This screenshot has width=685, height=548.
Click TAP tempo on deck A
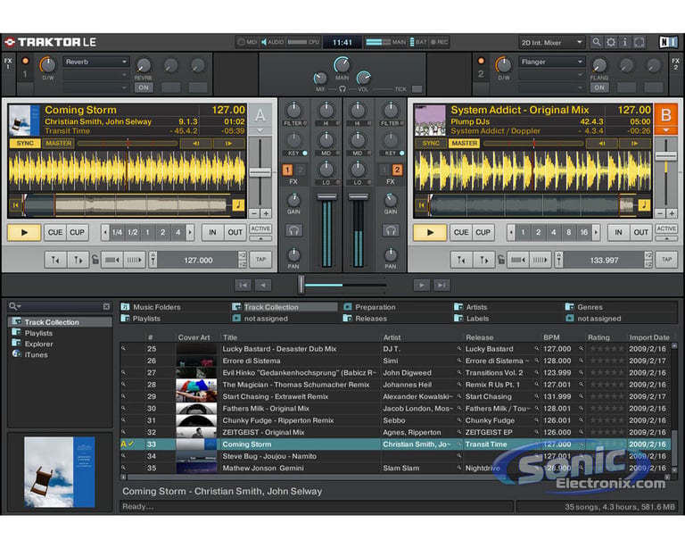coord(260,260)
